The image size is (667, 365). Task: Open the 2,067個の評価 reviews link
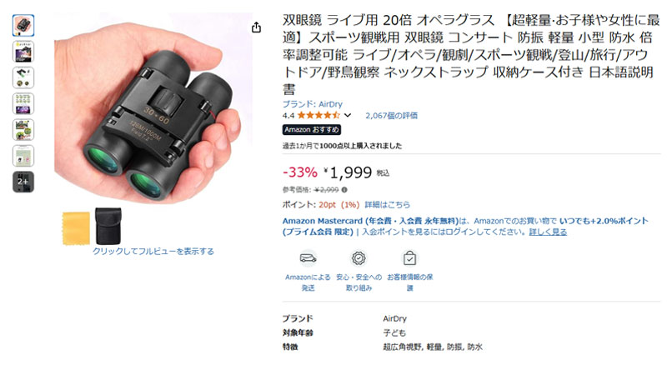tap(392, 116)
